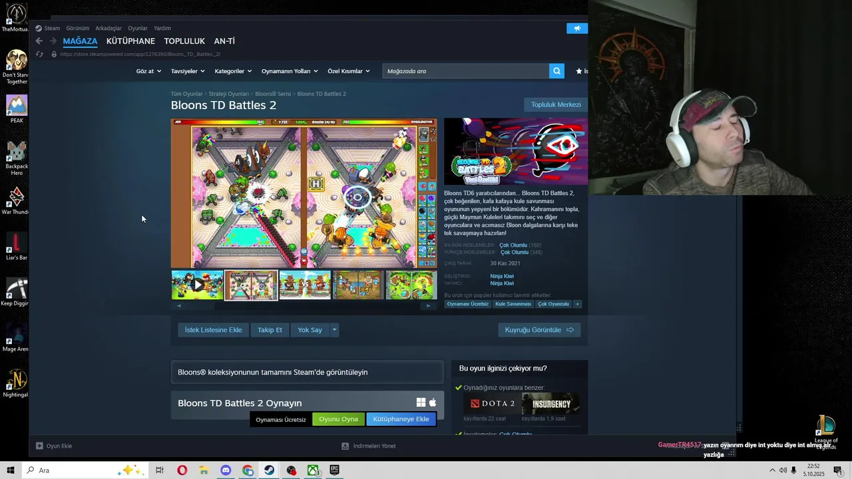Viewport: 852px width, 479px height.
Task: Select the Mage Arena desktop icon
Action: (16, 337)
